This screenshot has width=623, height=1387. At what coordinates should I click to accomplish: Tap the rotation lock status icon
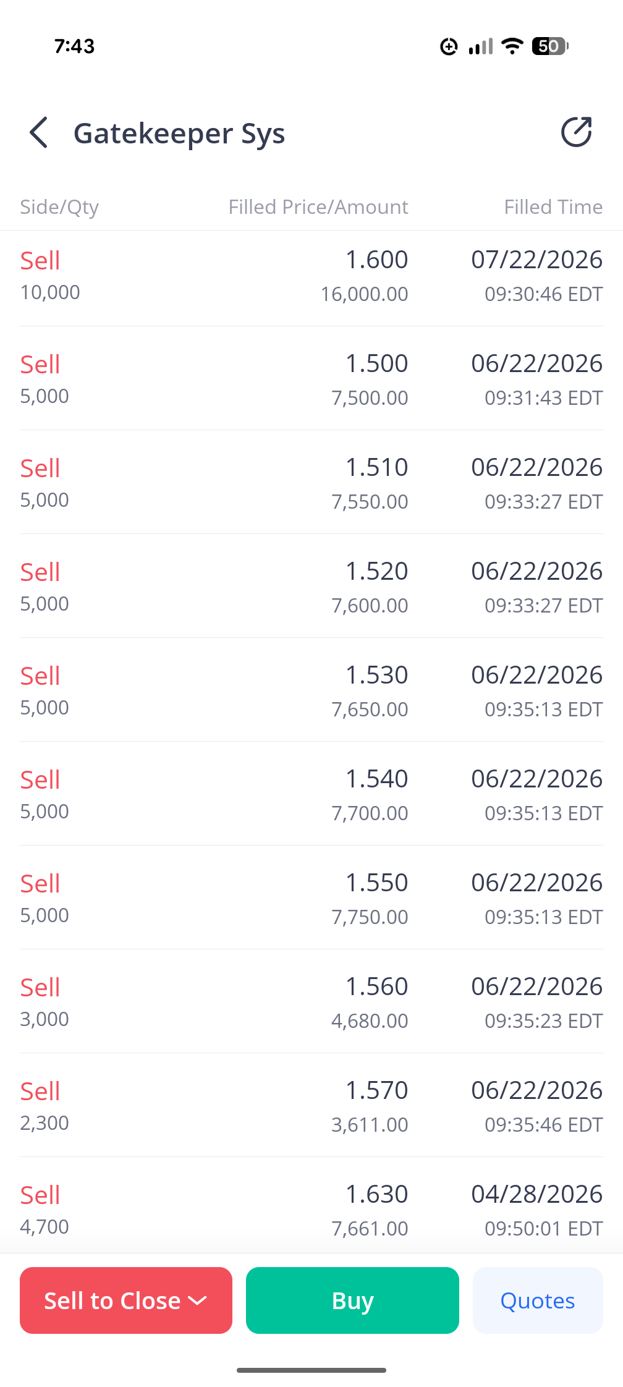449,46
